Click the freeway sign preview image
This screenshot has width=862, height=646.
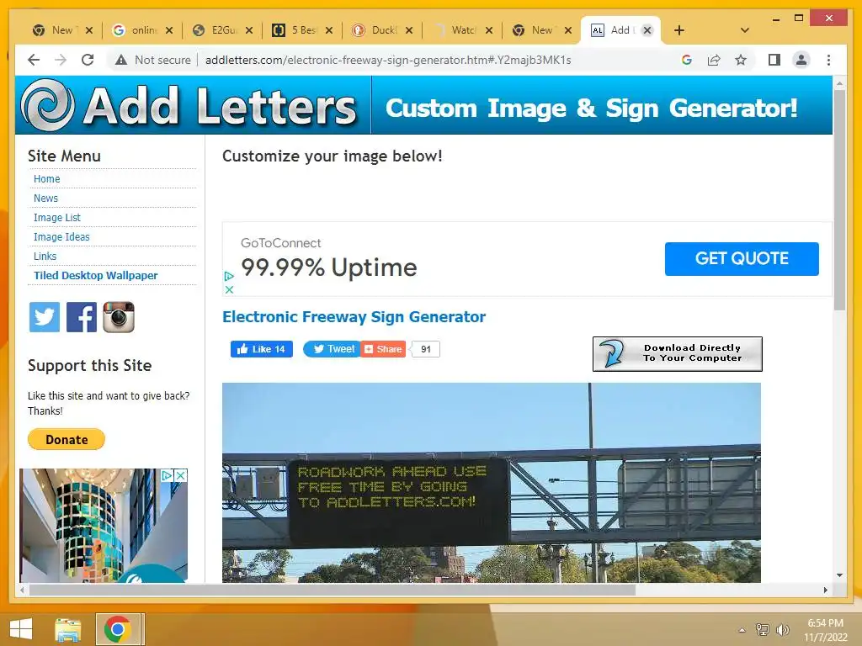coord(492,482)
